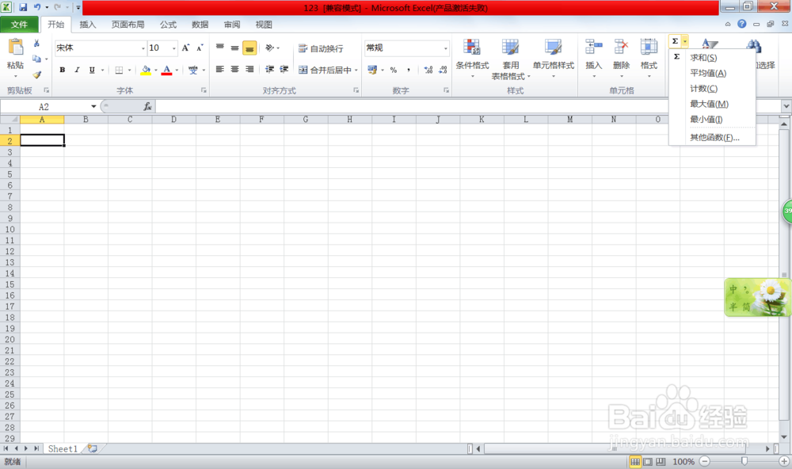Open the fill color dropdown arrow
The width and height of the screenshot is (792, 469).
pyautogui.click(x=155, y=71)
